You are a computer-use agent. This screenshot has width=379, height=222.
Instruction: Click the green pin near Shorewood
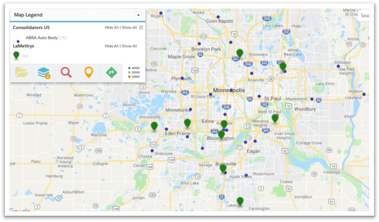coord(154,126)
